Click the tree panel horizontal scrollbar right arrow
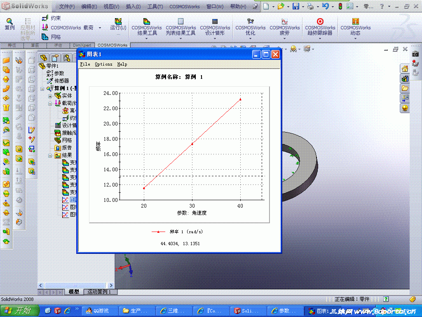The height and width of the screenshot is (317, 422). pyautogui.click(x=111, y=285)
